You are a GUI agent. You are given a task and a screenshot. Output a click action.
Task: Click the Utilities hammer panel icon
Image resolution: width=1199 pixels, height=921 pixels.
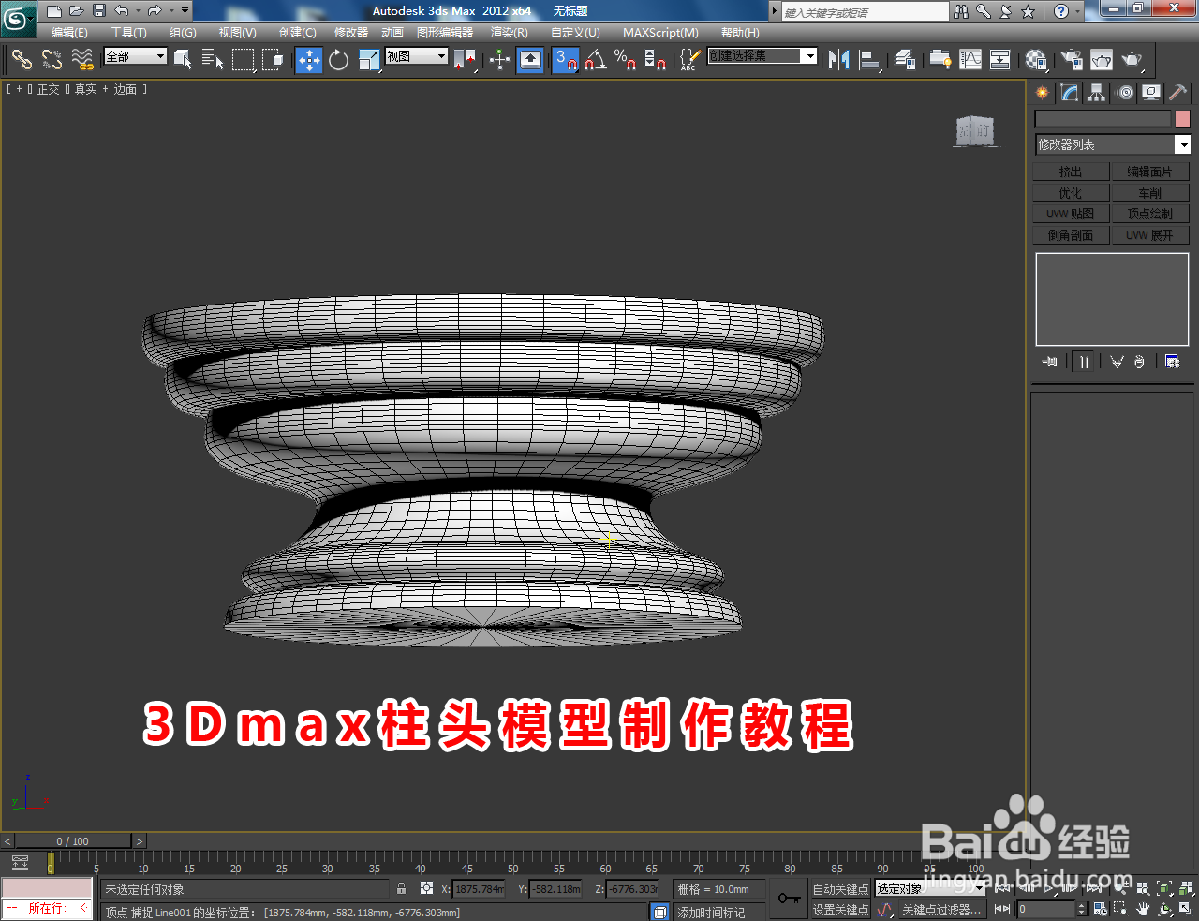pos(1177,93)
